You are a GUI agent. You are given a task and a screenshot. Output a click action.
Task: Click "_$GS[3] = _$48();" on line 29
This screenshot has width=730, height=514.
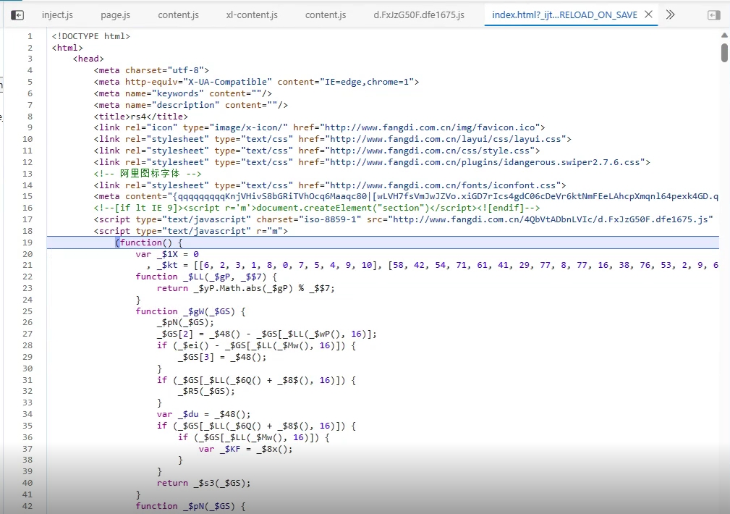tap(222, 358)
